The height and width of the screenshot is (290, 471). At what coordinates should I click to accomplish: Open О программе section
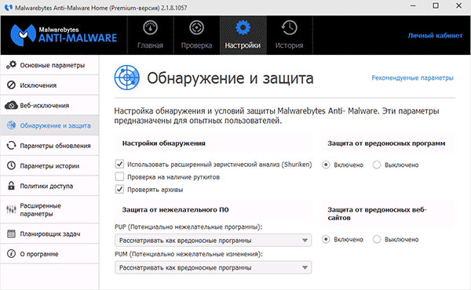click(x=49, y=254)
